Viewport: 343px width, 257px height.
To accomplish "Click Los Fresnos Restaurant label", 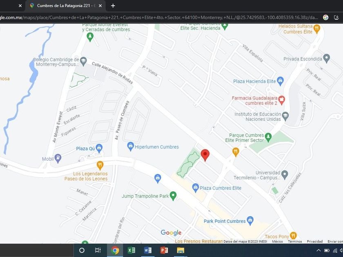I will (198, 241).
